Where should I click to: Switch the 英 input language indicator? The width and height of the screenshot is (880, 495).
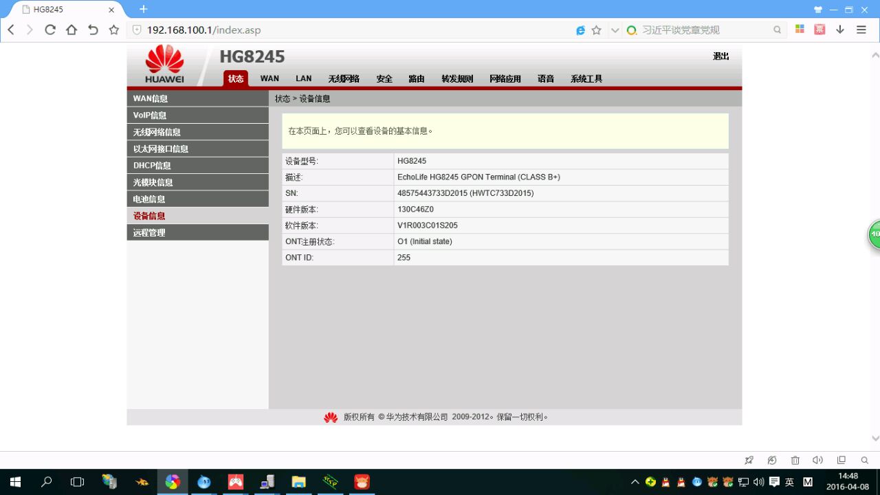(790, 482)
